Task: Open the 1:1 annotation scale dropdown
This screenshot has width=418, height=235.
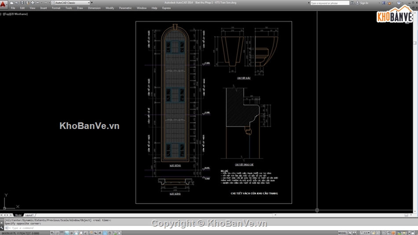Action: (x=365, y=233)
